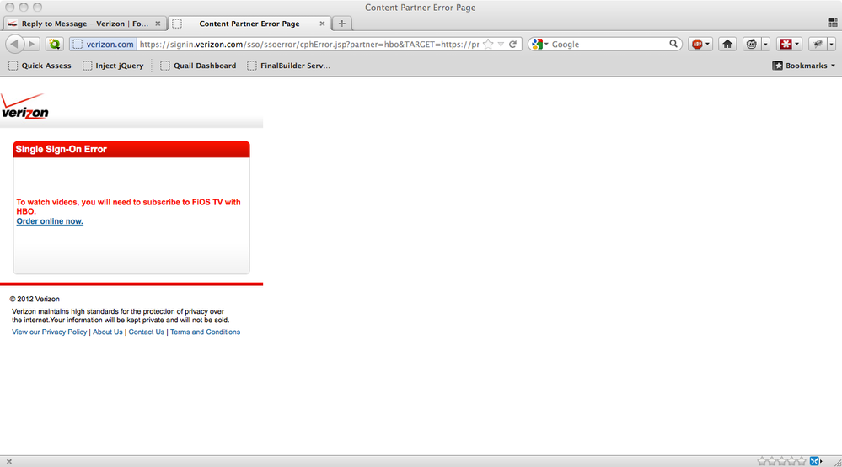This screenshot has width=842, height=467.
Task: Rate page with the third status bar star
Action: (x=782, y=461)
